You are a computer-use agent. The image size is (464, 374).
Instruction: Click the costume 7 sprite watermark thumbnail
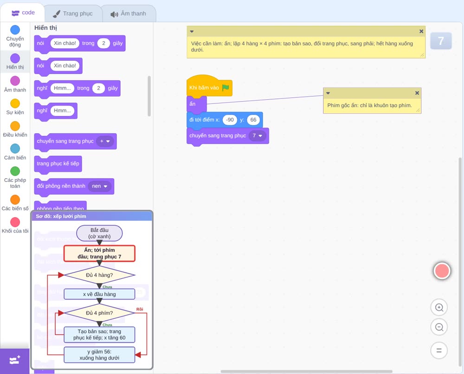pos(441,41)
